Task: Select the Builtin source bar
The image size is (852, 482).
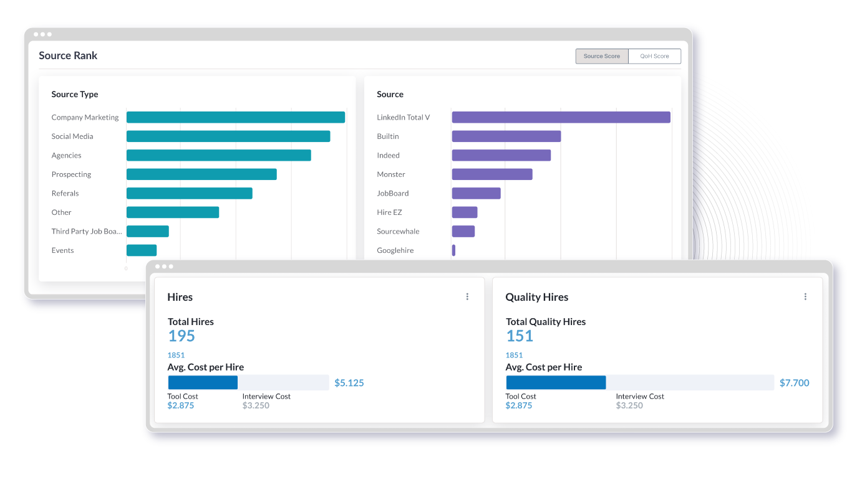Action: point(506,136)
